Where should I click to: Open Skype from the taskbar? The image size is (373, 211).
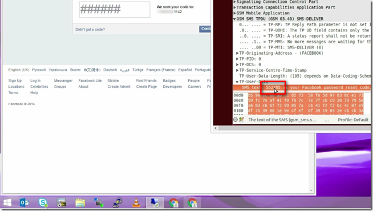(43, 202)
